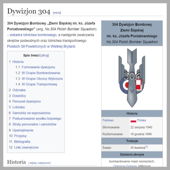Hide the table of contents via ukryj

coord(45,55)
